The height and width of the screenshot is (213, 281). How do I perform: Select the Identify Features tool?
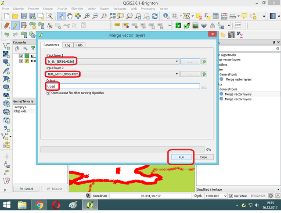point(166,16)
